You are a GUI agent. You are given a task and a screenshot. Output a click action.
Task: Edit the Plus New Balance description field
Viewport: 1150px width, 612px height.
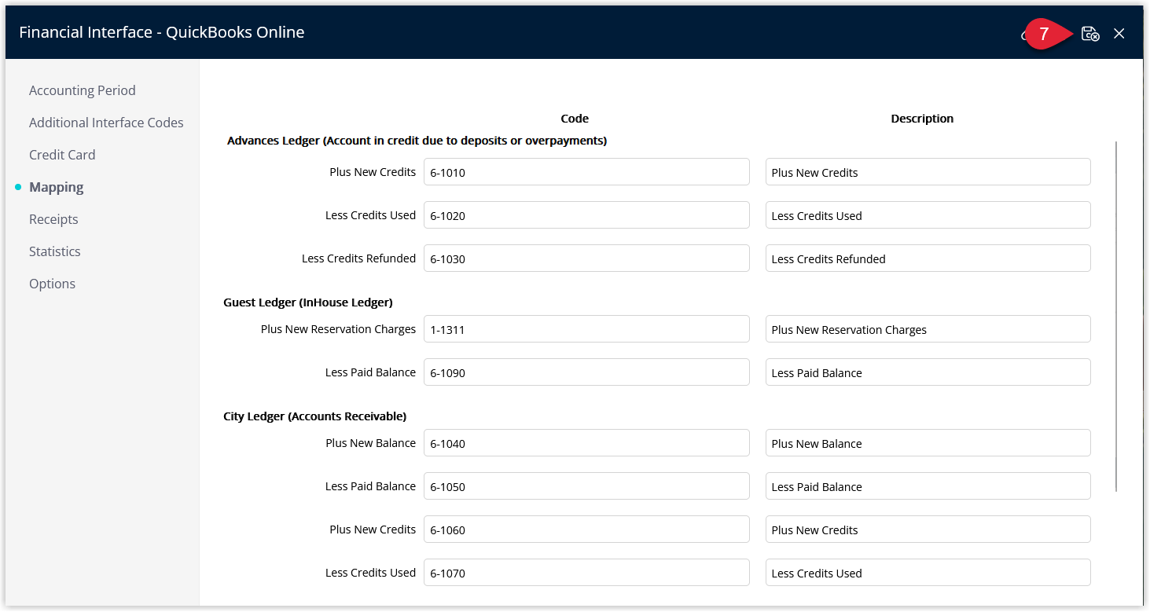click(928, 443)
